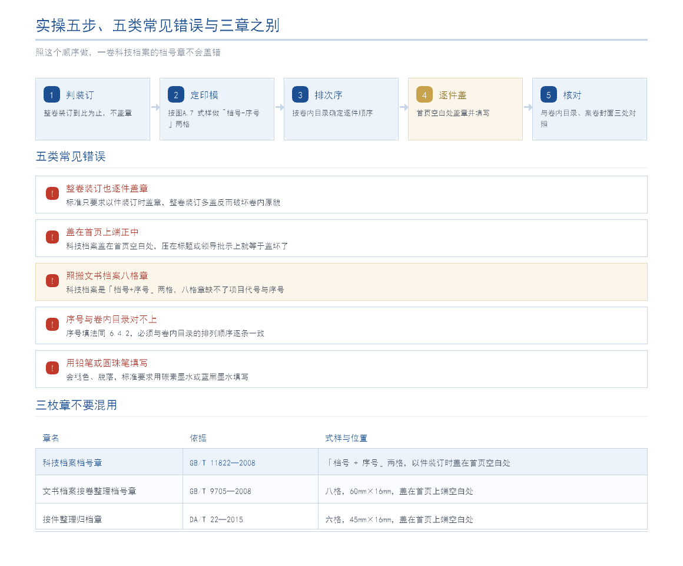Click the description 整卷装订到此为止，不盖章
The image size is (683, 566).
coord(88,113)
